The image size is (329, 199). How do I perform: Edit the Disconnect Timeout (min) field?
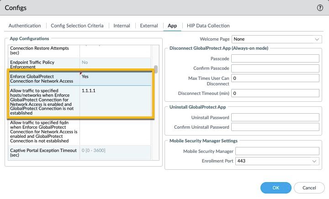click(x=275, y=93)
